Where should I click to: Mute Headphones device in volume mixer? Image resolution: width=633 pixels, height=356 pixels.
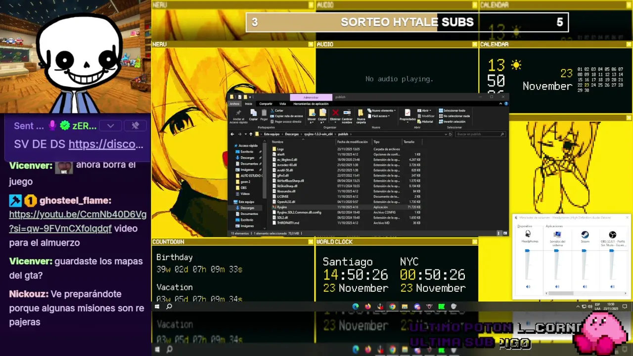point(528,286)
